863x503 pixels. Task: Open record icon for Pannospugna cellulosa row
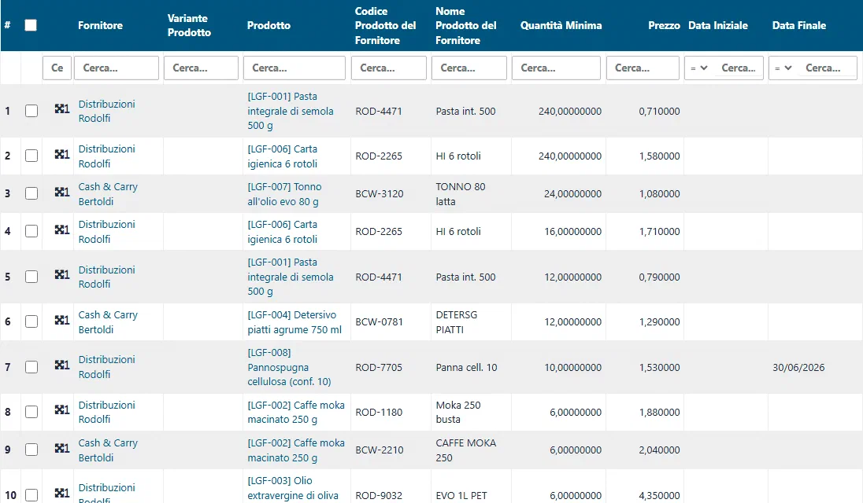61,365
